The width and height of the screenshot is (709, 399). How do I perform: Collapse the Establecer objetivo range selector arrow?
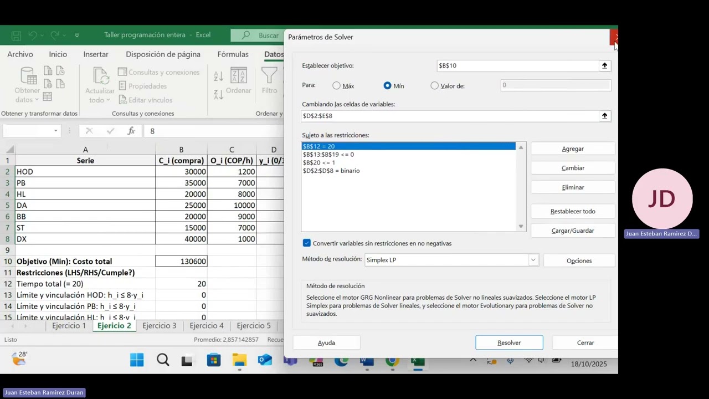coord(604,65)
